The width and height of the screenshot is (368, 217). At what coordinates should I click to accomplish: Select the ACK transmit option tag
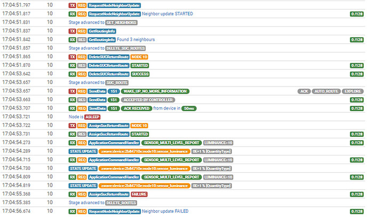pos(304,91)
